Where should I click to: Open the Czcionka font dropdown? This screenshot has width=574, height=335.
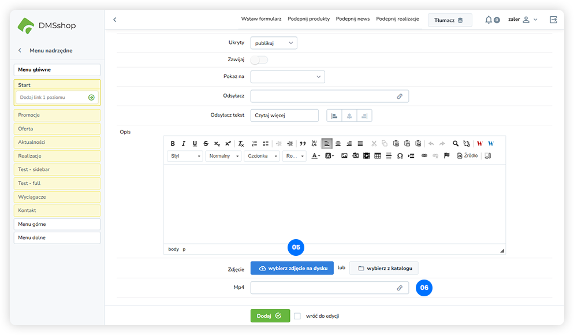click(x=262, y=156)
